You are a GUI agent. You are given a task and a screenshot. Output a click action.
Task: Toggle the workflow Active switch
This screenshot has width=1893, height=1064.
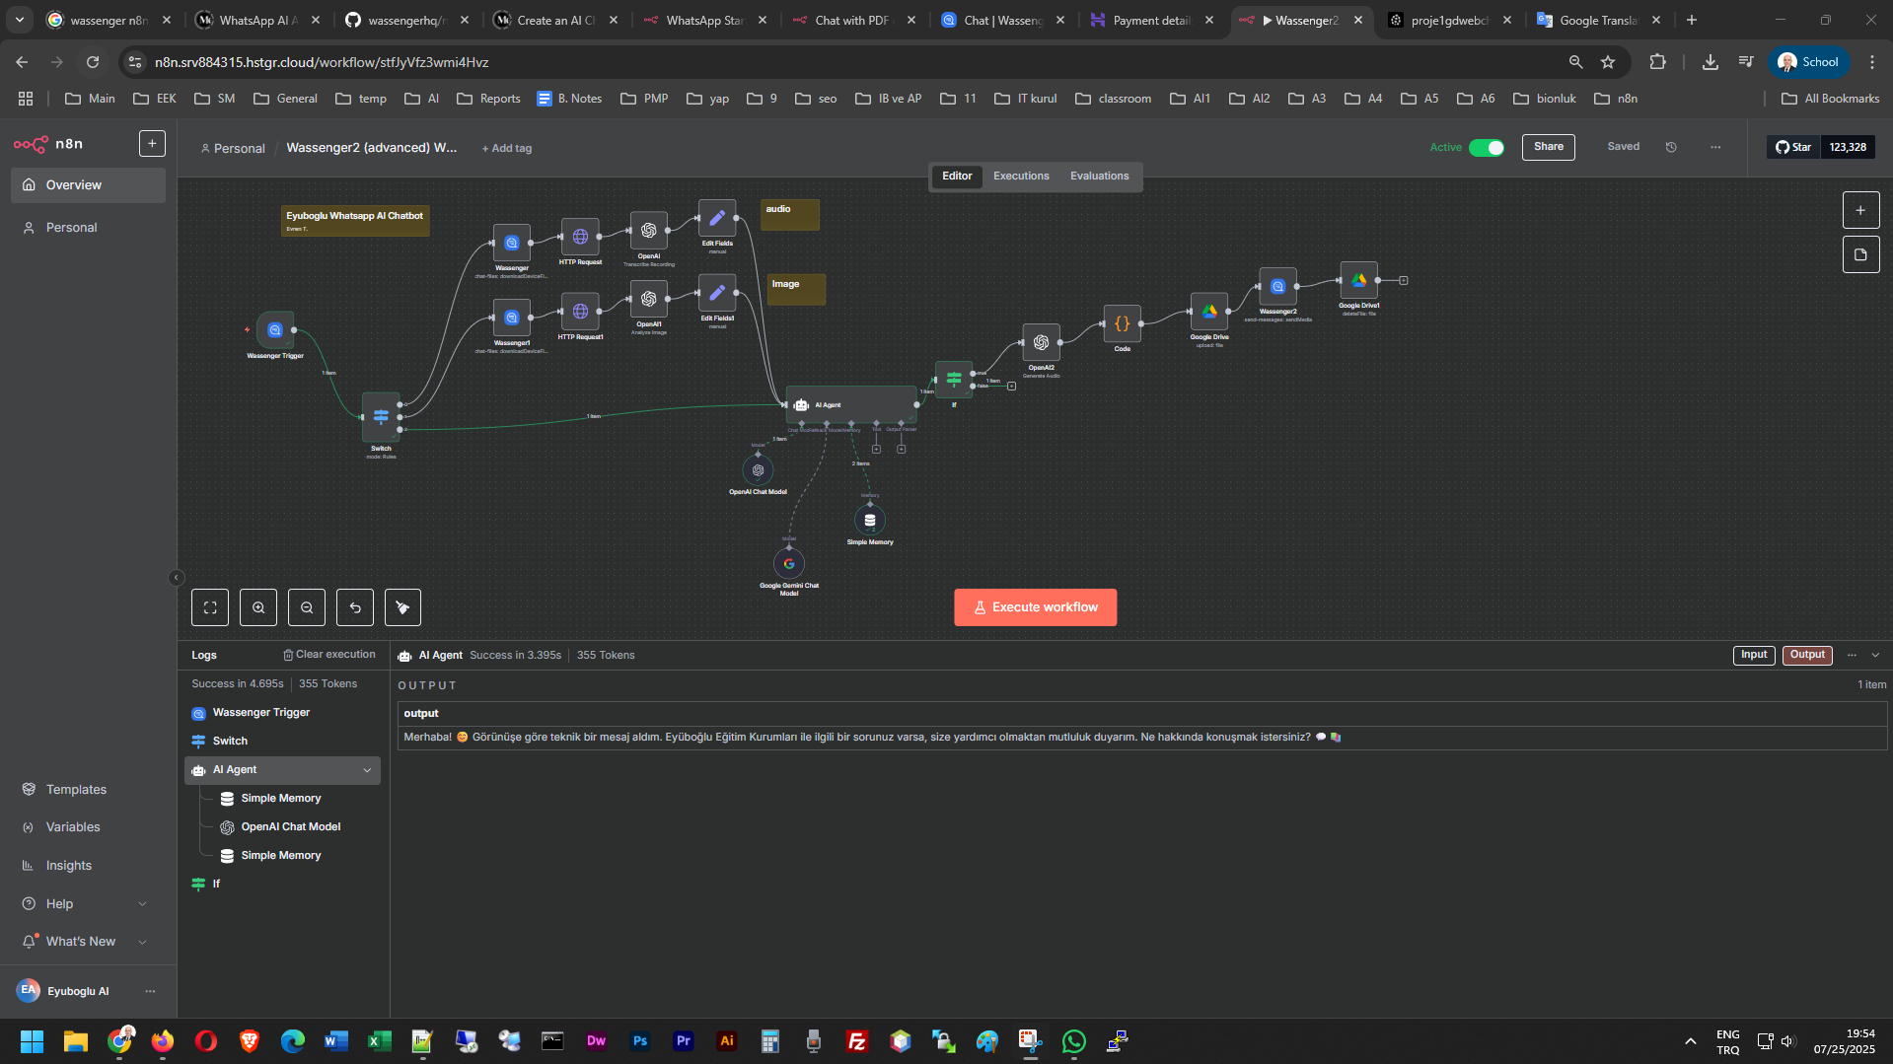pyautogui.click(x=1486, y=148)
